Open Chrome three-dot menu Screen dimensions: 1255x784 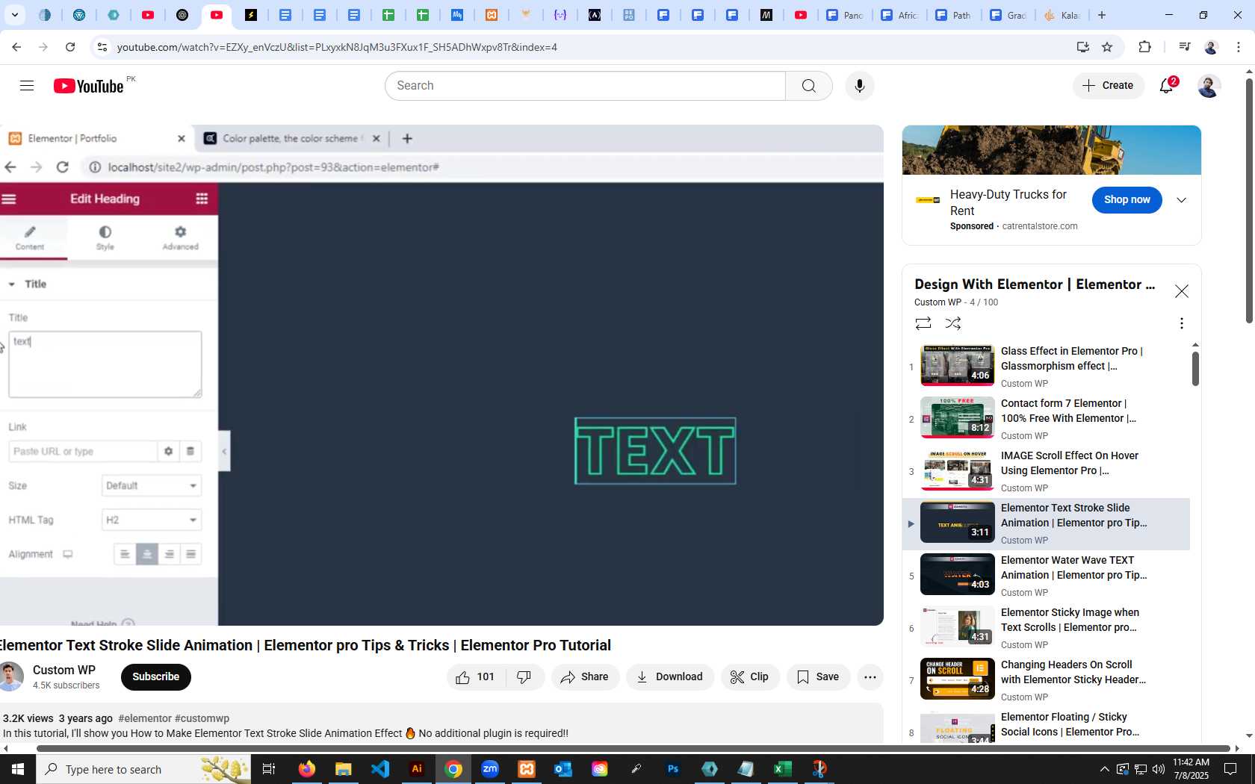tap(1239, 47)
